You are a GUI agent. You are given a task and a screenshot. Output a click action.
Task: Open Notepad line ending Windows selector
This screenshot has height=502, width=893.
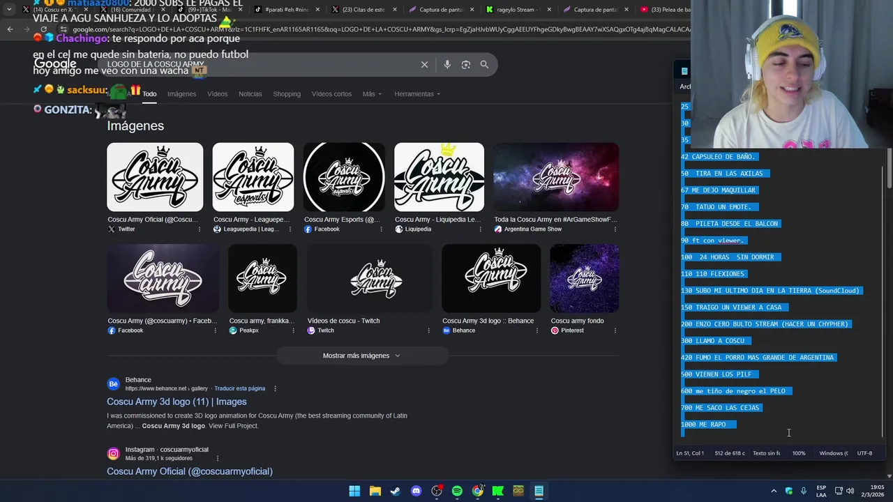833,453
